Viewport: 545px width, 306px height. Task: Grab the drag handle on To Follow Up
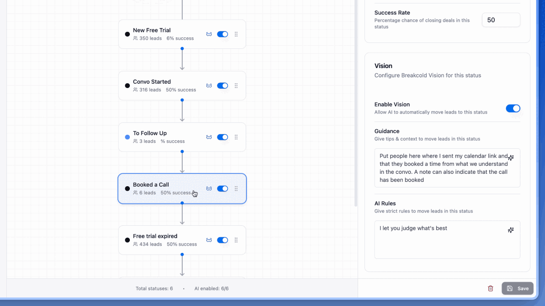click(236, 137)
